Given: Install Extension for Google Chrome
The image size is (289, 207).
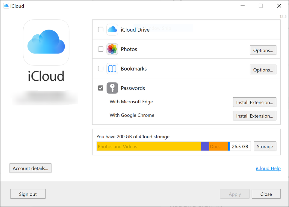Looking at the screenshot, I should 255,116.
